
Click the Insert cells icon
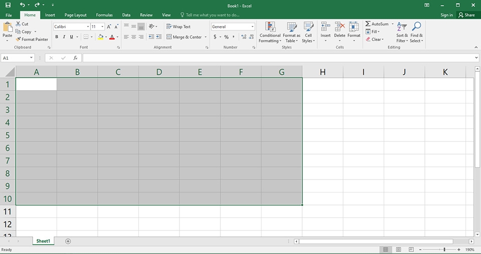(x=326, y=26)
